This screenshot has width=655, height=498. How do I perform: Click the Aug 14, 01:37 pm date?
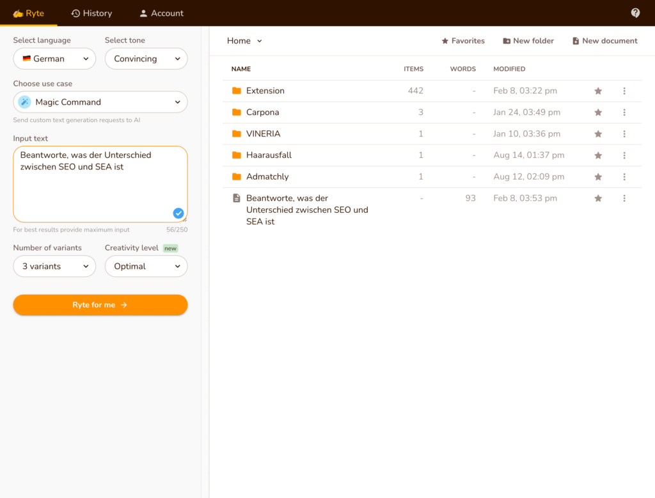pyautogui.click(x=529, y=155)
